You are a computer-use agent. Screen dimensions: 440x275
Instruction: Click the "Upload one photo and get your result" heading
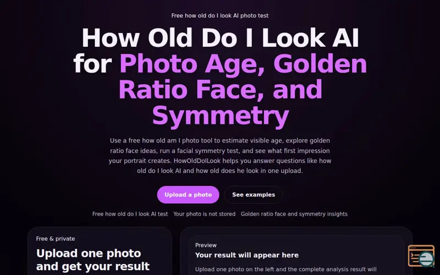point(93,260)
